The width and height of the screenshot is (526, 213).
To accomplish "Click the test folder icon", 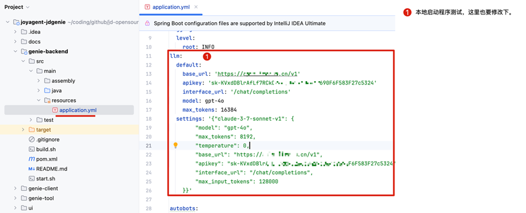I will tap(39, 120).
